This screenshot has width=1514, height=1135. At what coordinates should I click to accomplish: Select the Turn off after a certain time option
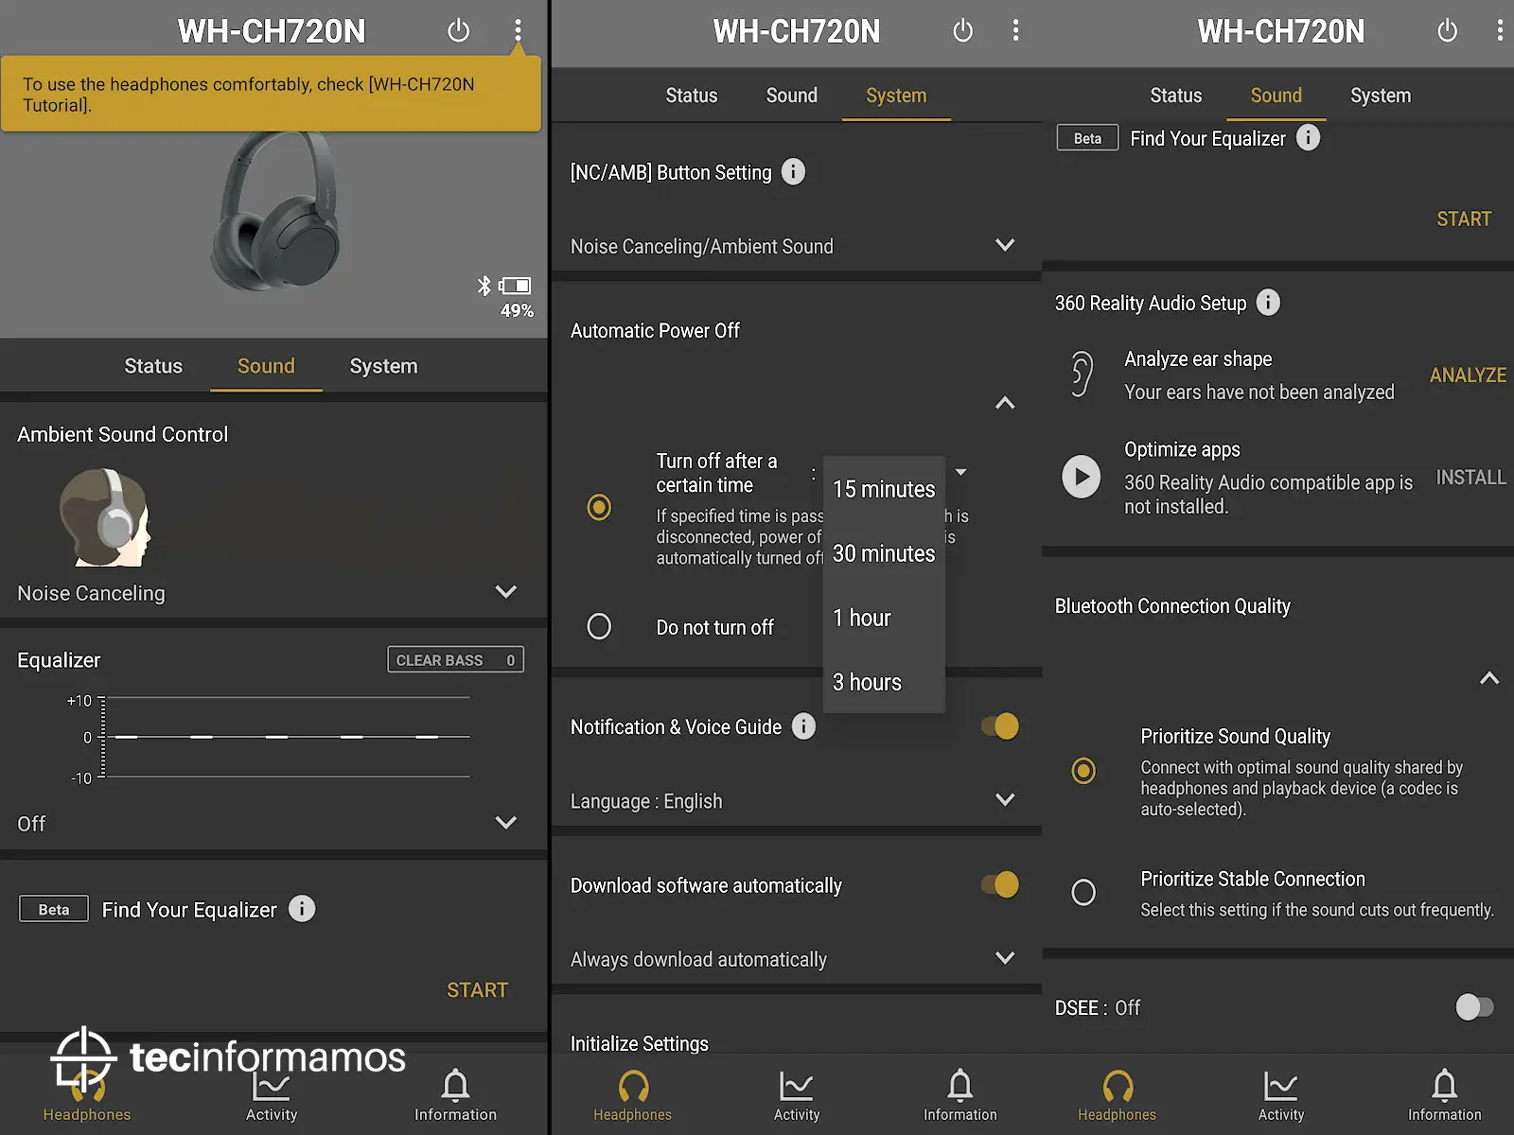(x=599, y=507)
